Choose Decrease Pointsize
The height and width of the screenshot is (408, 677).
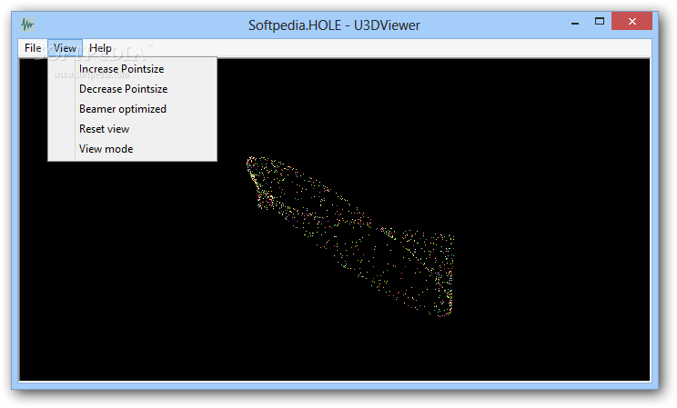point(132,89)
